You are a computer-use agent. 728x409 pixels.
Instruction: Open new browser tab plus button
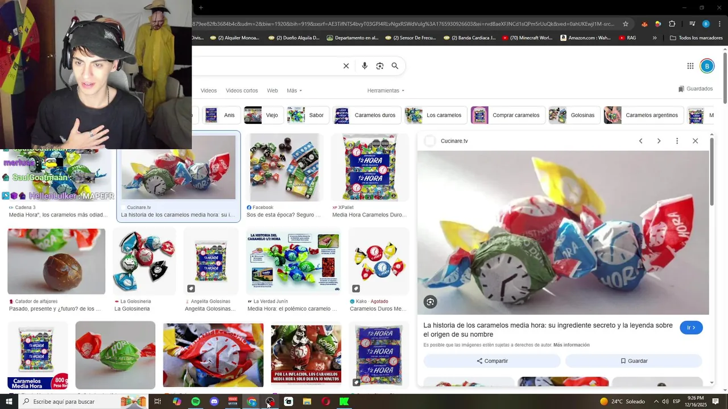click(x=201, y=7)
